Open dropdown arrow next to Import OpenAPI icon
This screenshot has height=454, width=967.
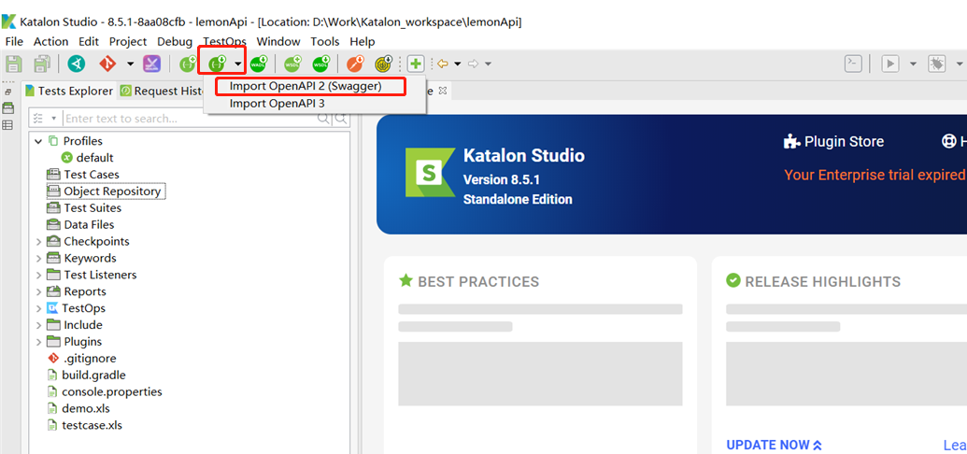click(x=238, y=64)
